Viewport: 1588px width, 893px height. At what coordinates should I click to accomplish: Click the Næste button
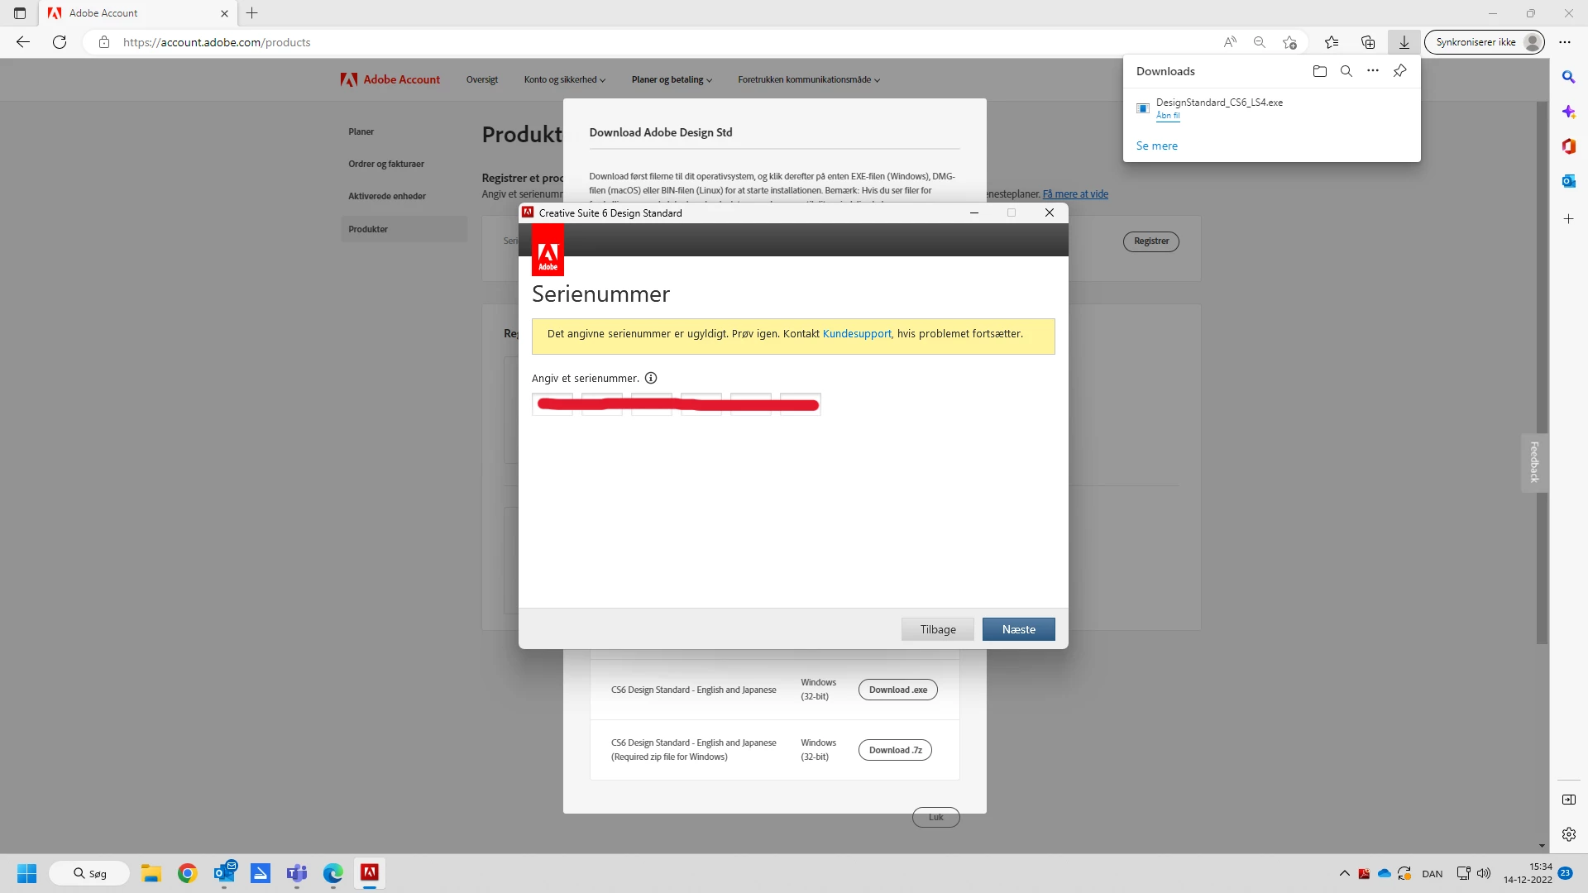pyautogui.click(x=1018, y=629)
